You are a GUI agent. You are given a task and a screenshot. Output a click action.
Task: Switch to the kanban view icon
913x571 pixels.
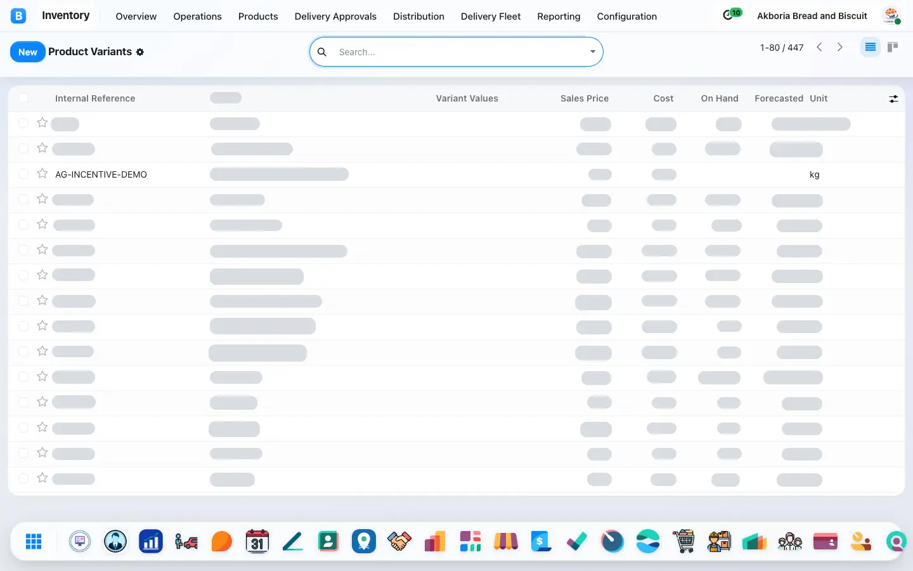(893, 47)
